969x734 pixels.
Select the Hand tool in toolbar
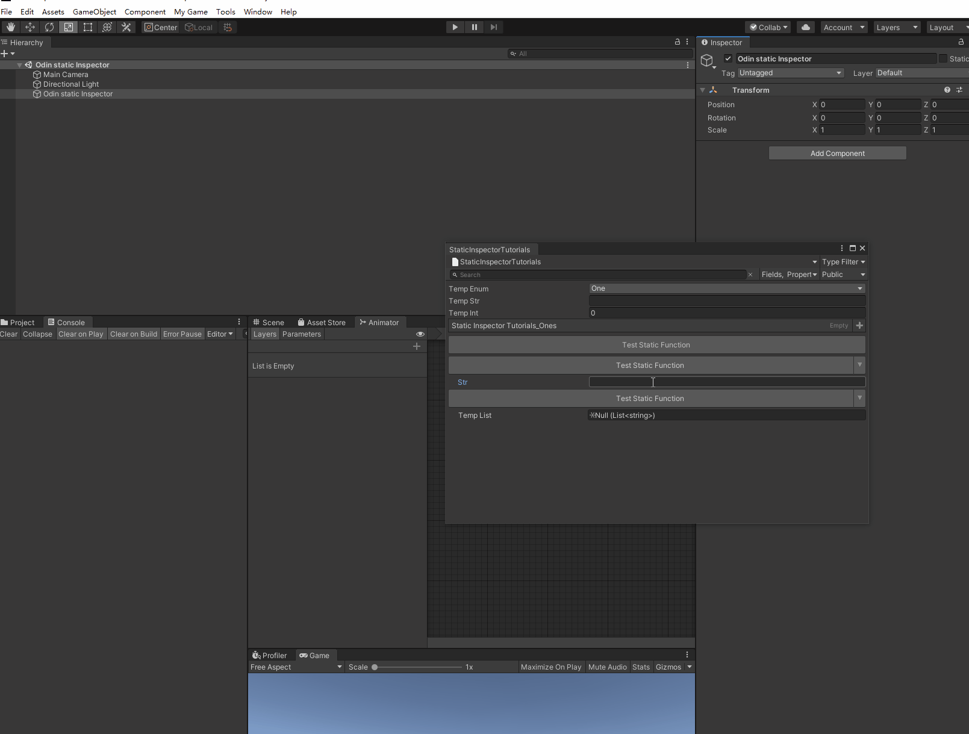[11, 27]
